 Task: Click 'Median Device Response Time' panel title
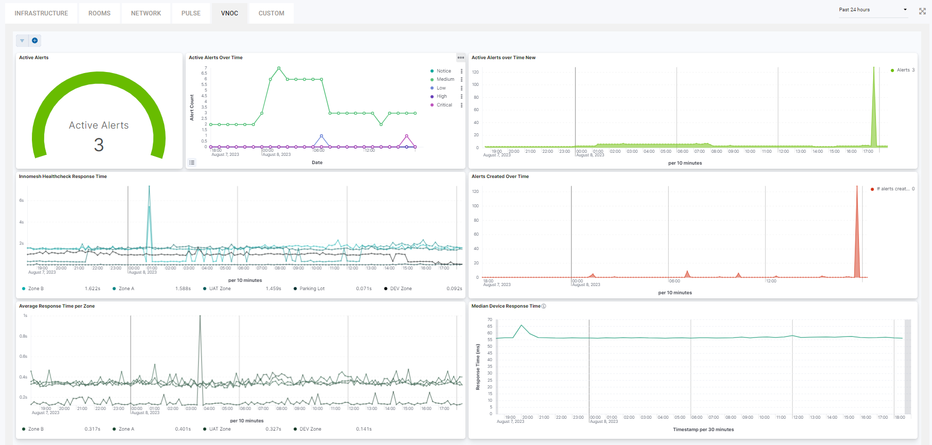pyautogui.click(x=506, y=306)
